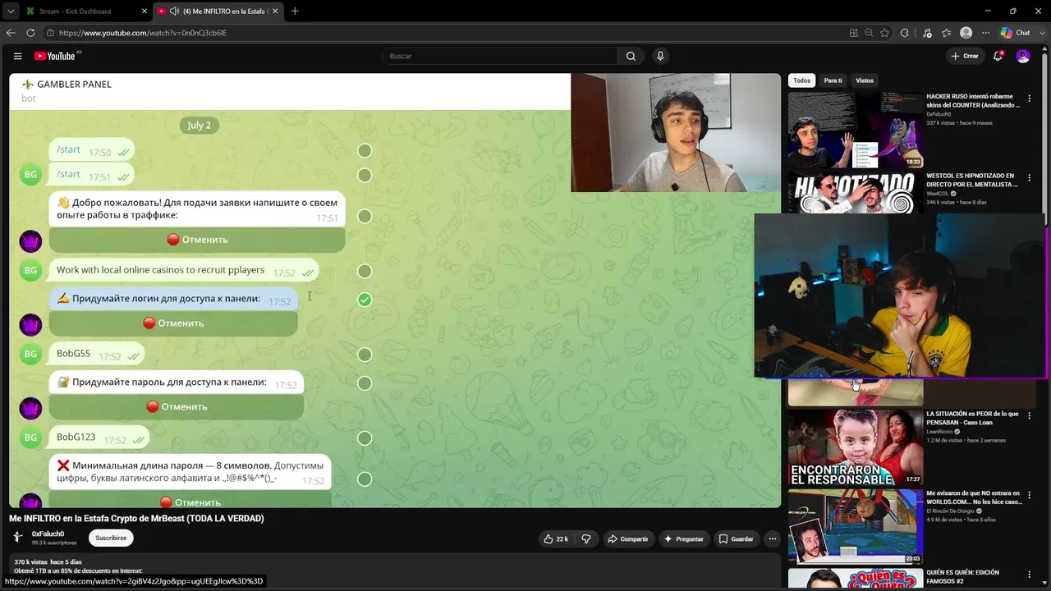The width and height of the screenshot is (1051, 591).
Task: Open the browser Settings and more menu
Action: point(985,33)
